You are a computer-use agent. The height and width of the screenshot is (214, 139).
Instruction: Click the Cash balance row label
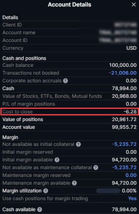[18, 65]
